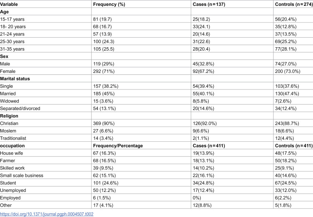Image resolution: width=313 pixels, height=217 pixels.
Task: Select the Frequency (%) column header
Action: (x=109, y=4)
